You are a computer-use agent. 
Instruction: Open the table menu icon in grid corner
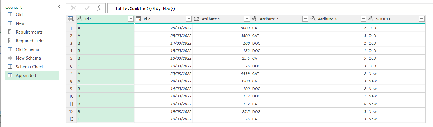pos(71,19)
